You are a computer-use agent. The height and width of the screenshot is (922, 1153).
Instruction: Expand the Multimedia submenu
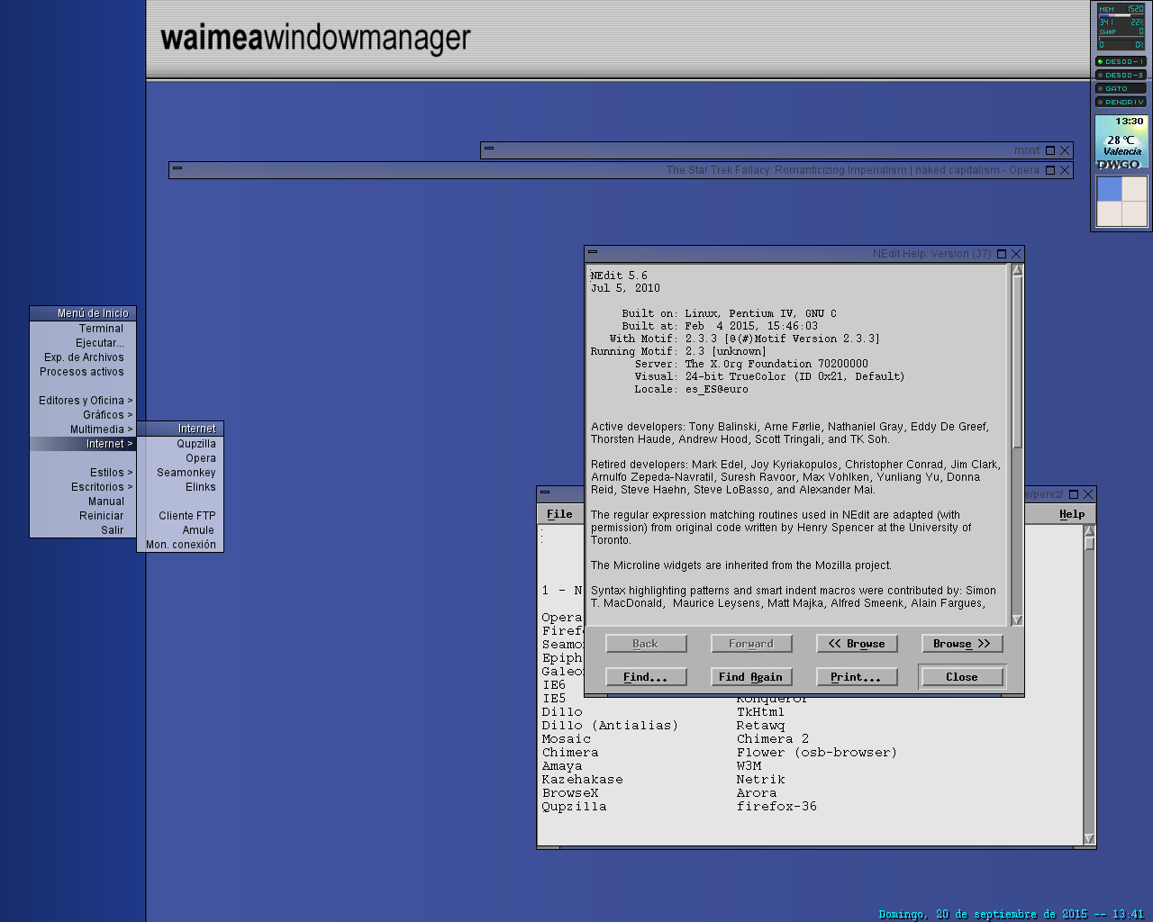pos(83,429)
